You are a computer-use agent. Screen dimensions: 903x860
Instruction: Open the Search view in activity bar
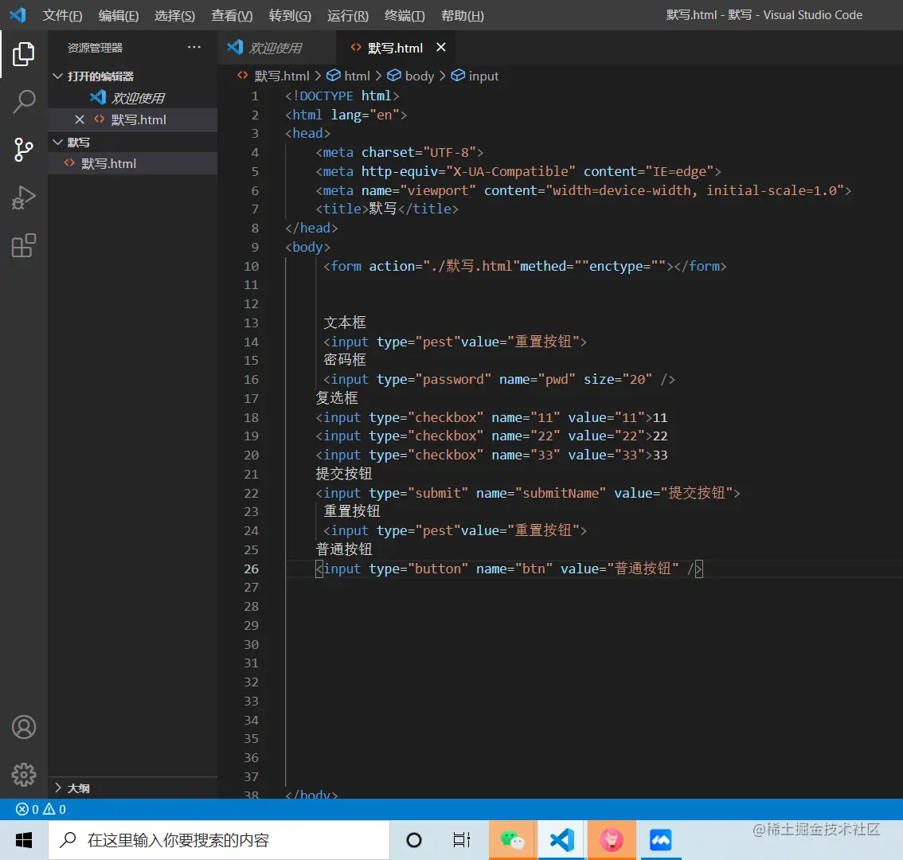tap(24, 102)
